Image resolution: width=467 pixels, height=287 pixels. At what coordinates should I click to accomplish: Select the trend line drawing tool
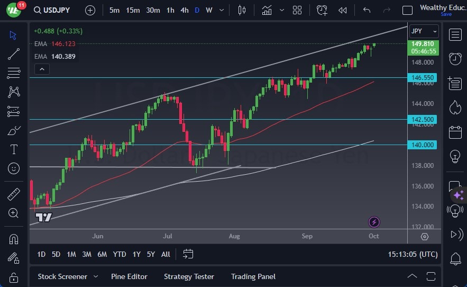click(x=14, y=53)
